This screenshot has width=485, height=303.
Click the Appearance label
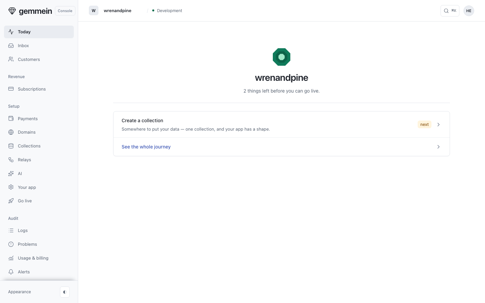(x=20, y=292)
